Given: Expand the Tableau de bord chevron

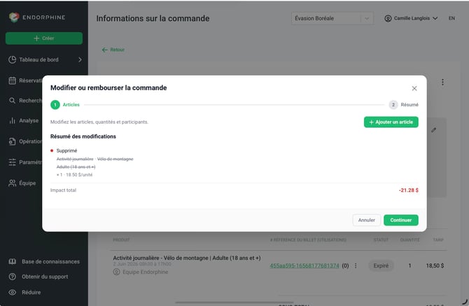Looking at the screenshot, I should pyautogui.click(x=80, y=59).
